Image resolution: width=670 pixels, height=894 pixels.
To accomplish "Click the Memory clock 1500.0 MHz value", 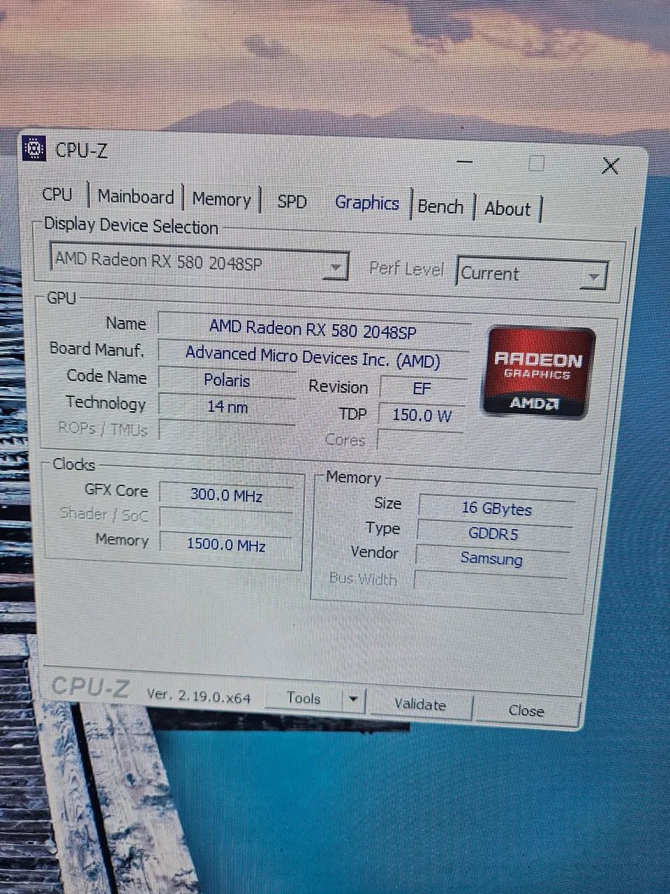I will [226, 544].
